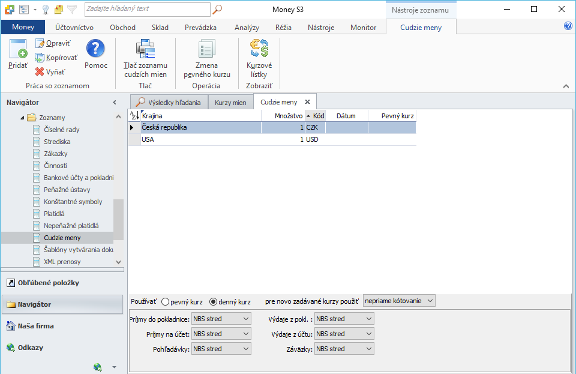This screenshot has width=576, height=374.
Task: Select pevný kurz radio button
Action: (166, 301)
